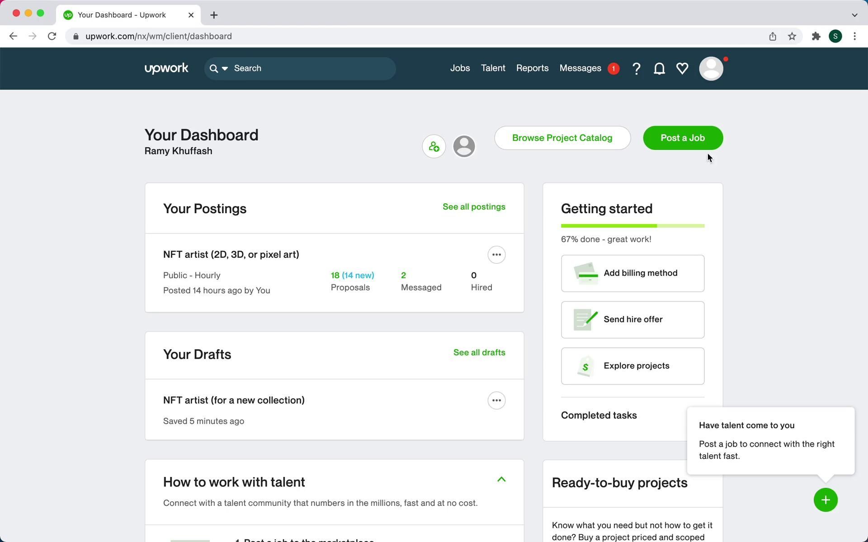Collapse the How to work with talent section
Screen dimensions: 868x542
coord(501,480)
